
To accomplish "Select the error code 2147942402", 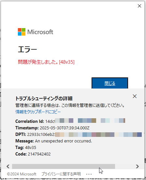I will (39, 154).
